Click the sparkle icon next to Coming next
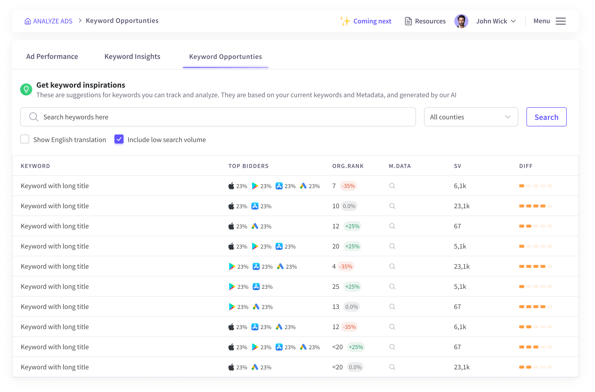Screen dimensions: 595x392 (x=345, y=21)
